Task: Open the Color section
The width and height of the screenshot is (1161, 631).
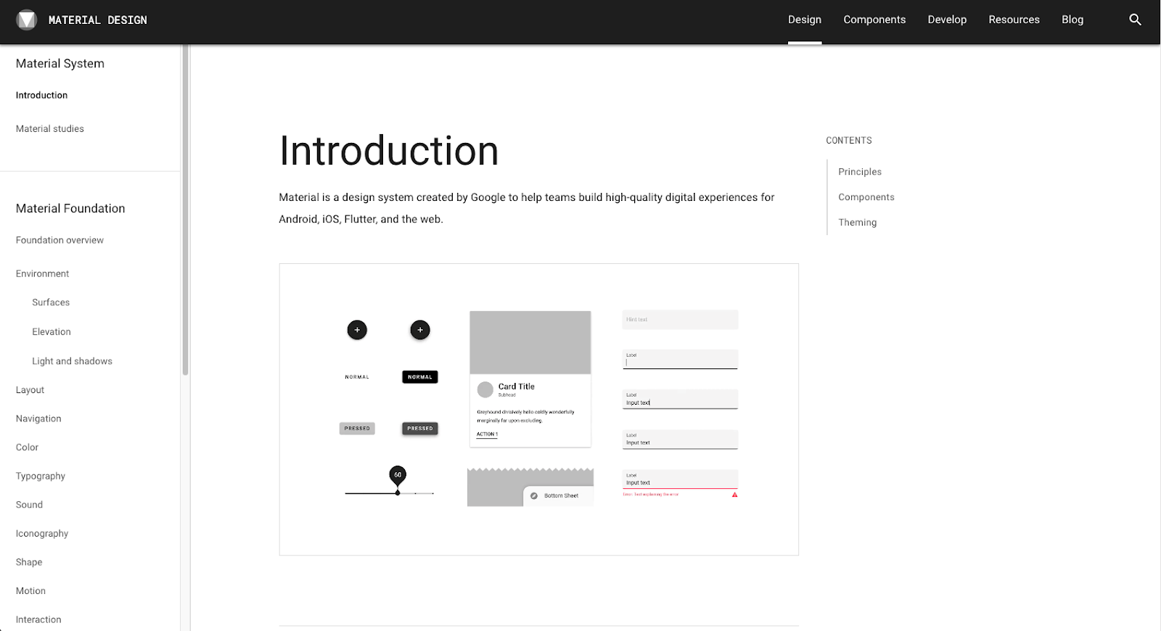Action: pos(27,448)
